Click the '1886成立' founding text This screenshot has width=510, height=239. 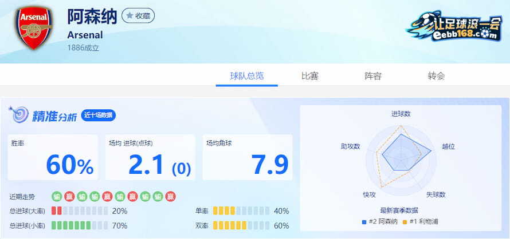coord(83,48)
